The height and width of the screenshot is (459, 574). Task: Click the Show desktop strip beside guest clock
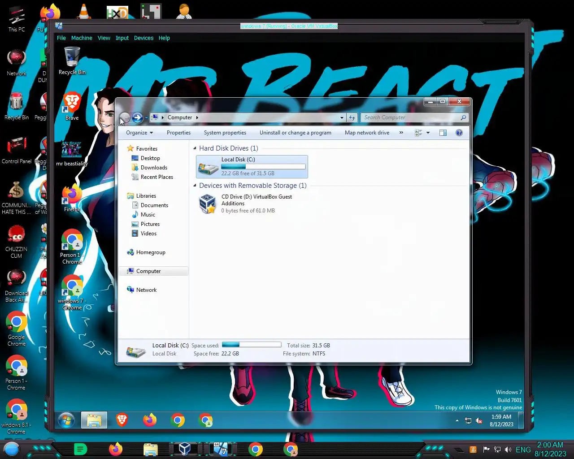521,420
